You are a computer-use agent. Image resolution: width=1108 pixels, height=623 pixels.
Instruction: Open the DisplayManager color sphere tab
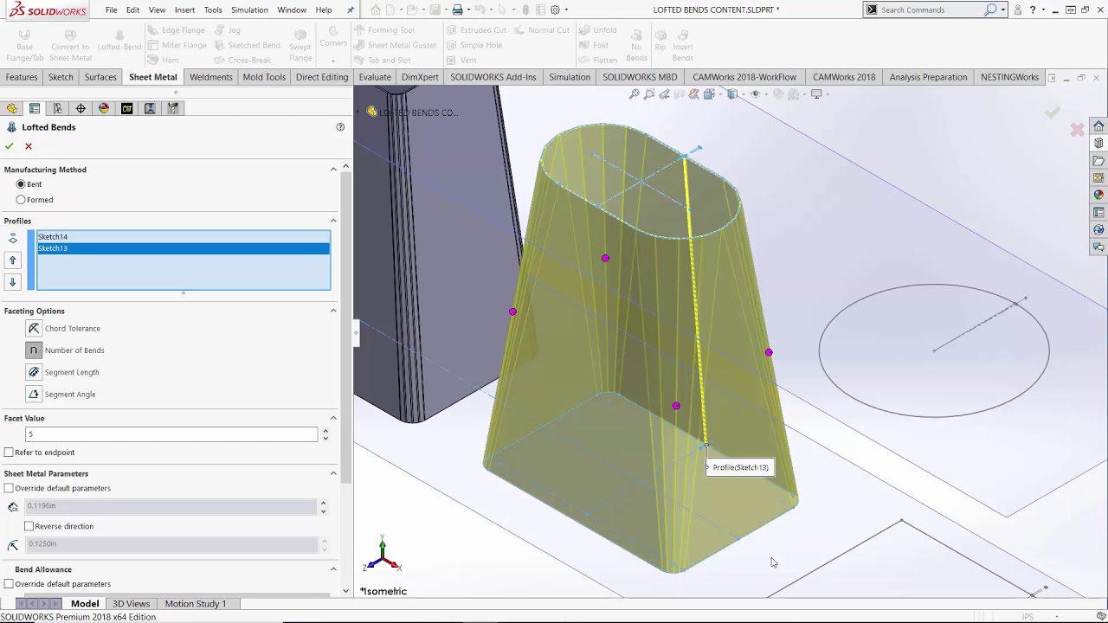click(x=104, y=108)
